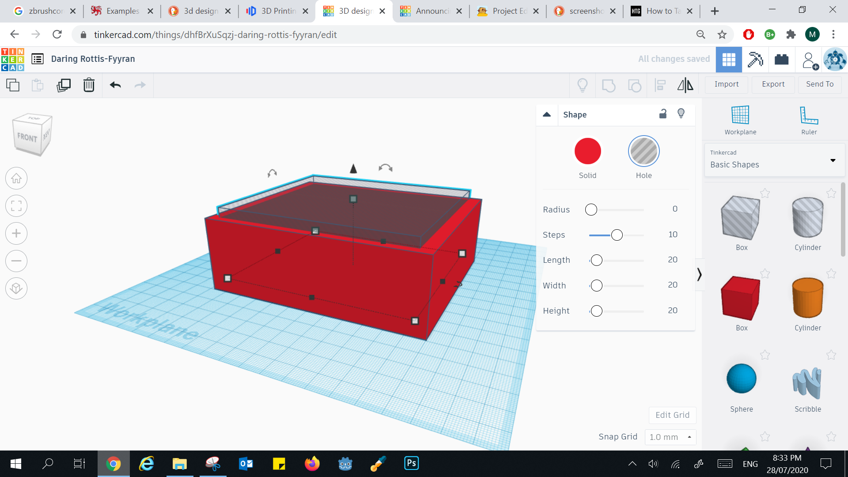Select the Delete icon in the toolbar

89,85
